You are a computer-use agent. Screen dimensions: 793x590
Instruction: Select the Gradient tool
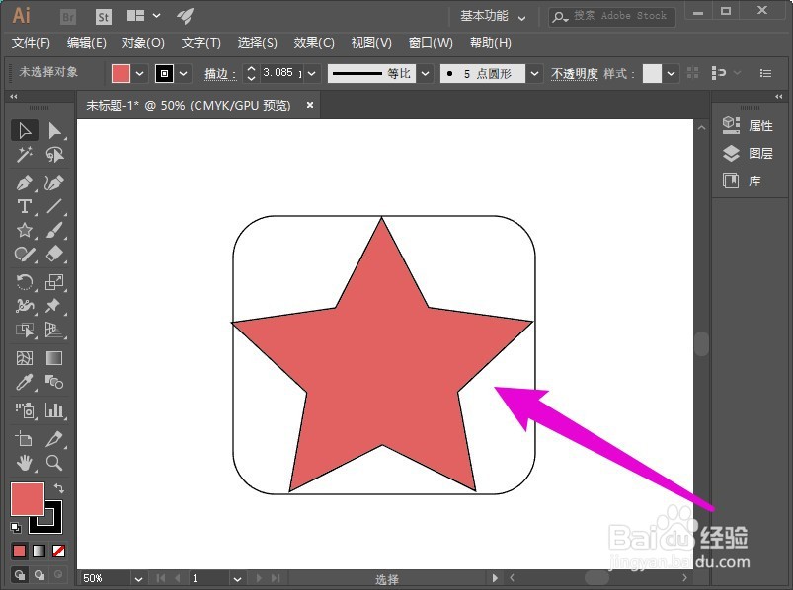(54, 358)
